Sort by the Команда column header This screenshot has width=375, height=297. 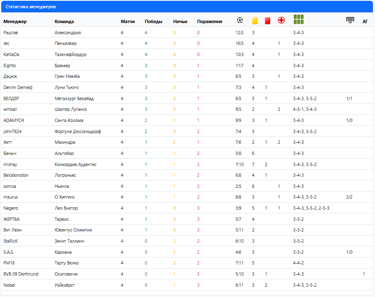(x=64, y=21)
